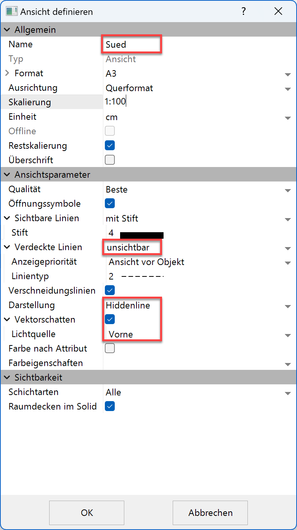Enable the Überschrift checkbox
297x530 pixels.
(110, 160)
